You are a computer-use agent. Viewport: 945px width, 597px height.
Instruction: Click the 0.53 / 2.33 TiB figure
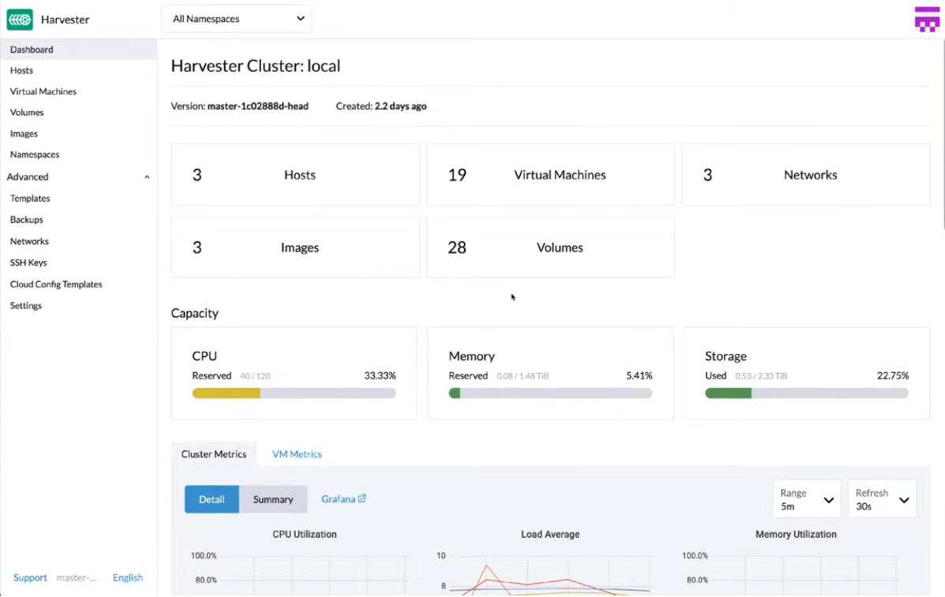[x=761, y=376]
